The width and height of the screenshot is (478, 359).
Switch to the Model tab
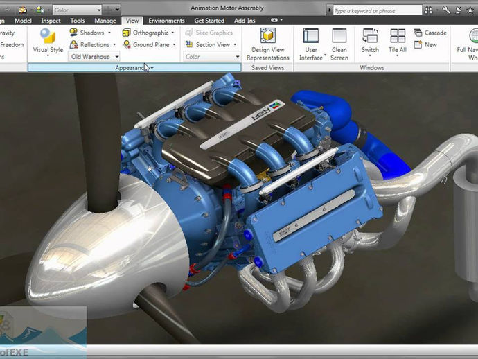pyautogui.click(x=23, y=21)
